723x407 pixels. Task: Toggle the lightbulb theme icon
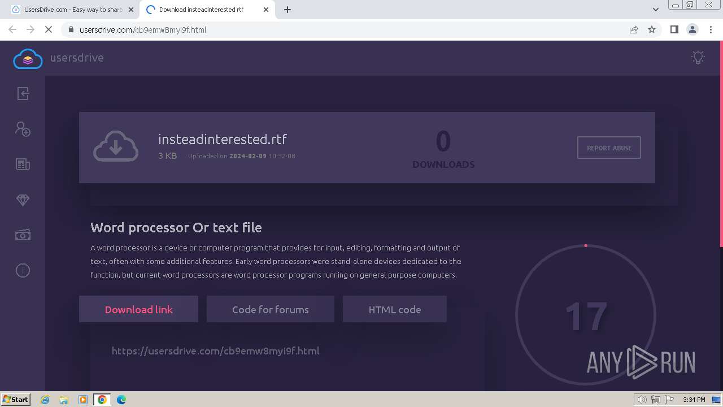click(x=698, y=57)
